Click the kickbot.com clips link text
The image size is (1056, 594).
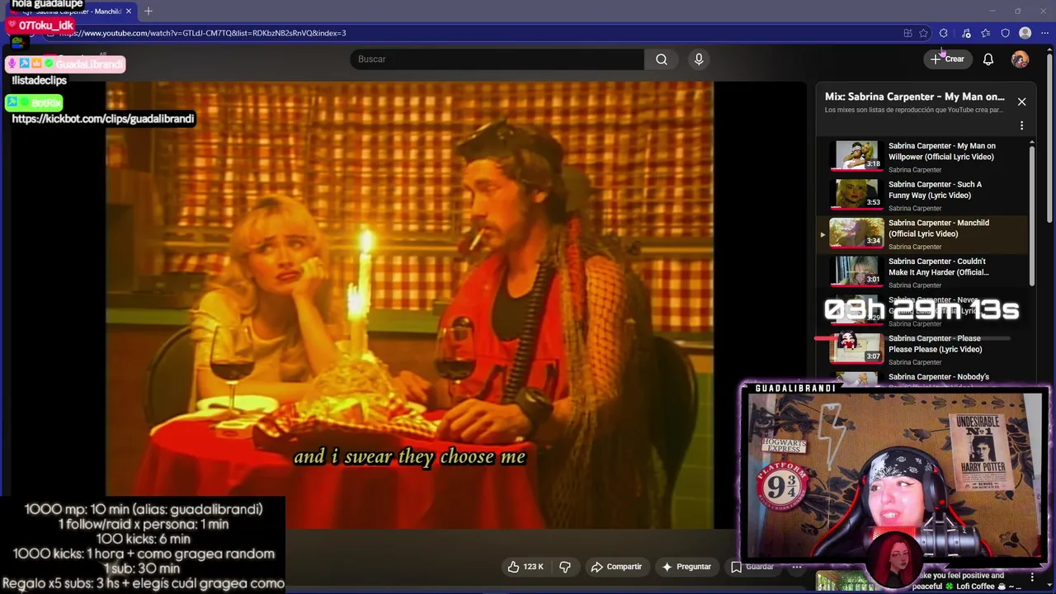(103, 119)
